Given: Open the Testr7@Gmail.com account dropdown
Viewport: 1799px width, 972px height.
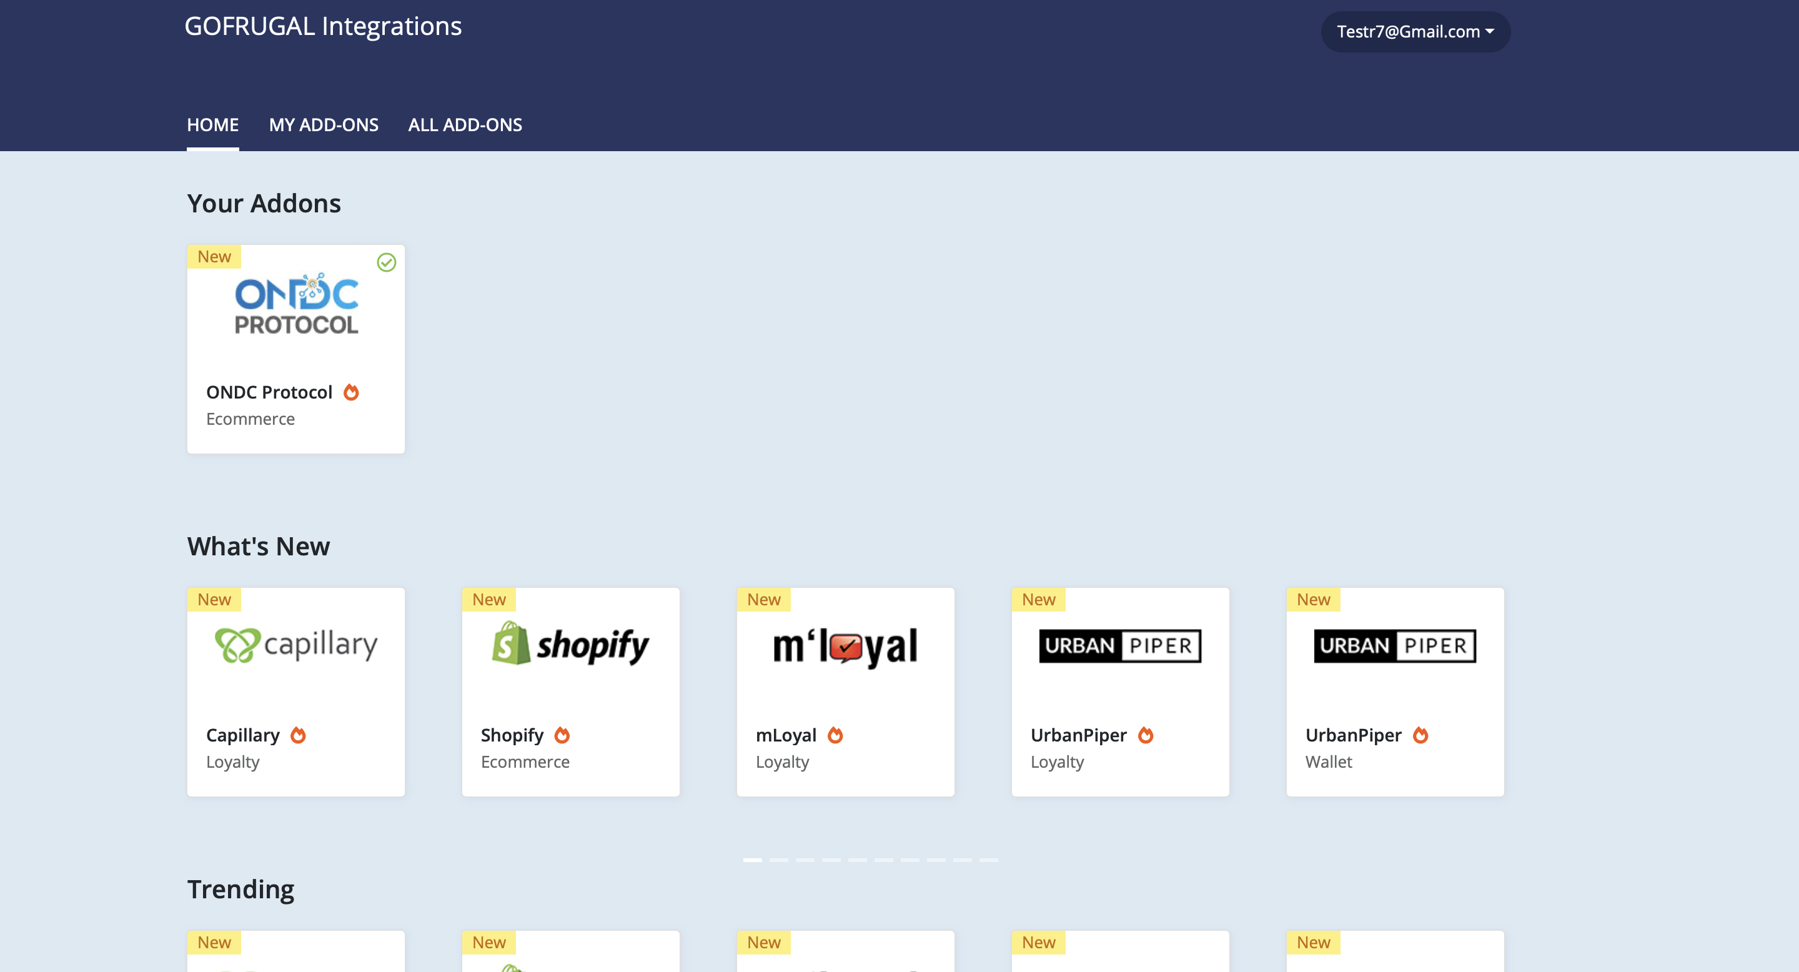Looking at the screenshot, I should [1415, 31].
